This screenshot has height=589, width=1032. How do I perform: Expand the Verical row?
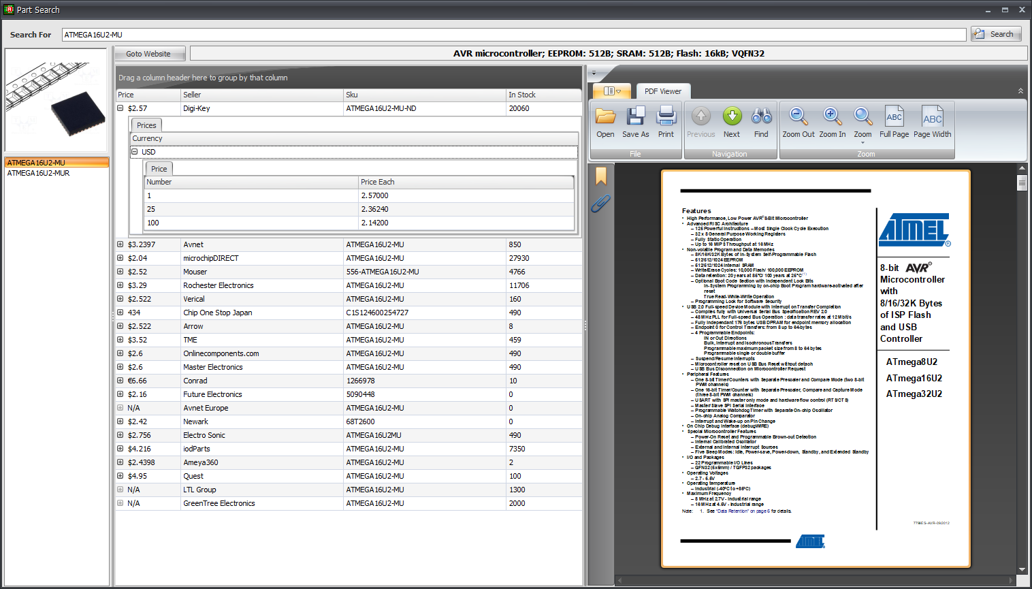coord(120,299)
